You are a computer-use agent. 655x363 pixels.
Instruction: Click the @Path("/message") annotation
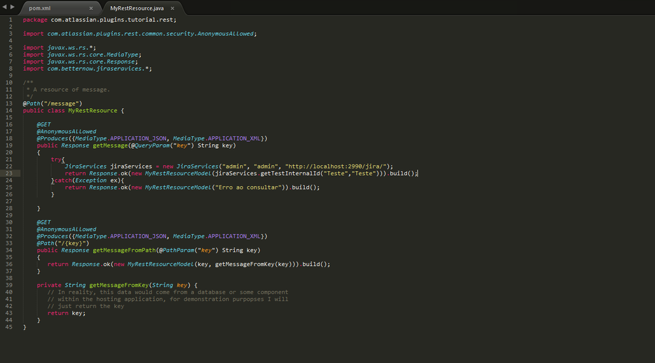[52, 104]
